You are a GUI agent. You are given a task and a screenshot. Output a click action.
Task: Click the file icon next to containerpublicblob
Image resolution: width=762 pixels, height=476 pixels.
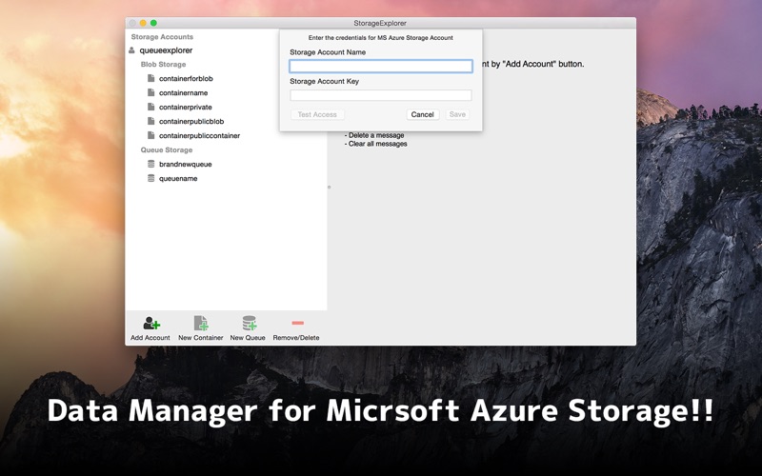pos(151,121)
